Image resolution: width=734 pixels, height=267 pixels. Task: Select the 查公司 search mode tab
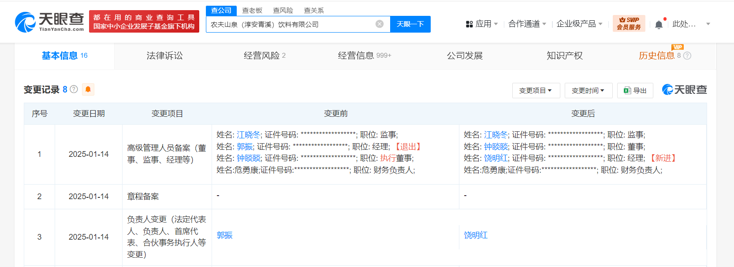coord(221,11)
